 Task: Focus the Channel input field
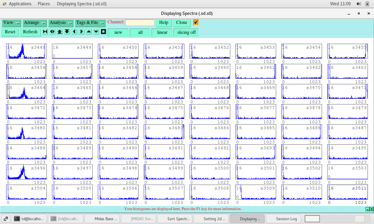[x=140, y=23]
